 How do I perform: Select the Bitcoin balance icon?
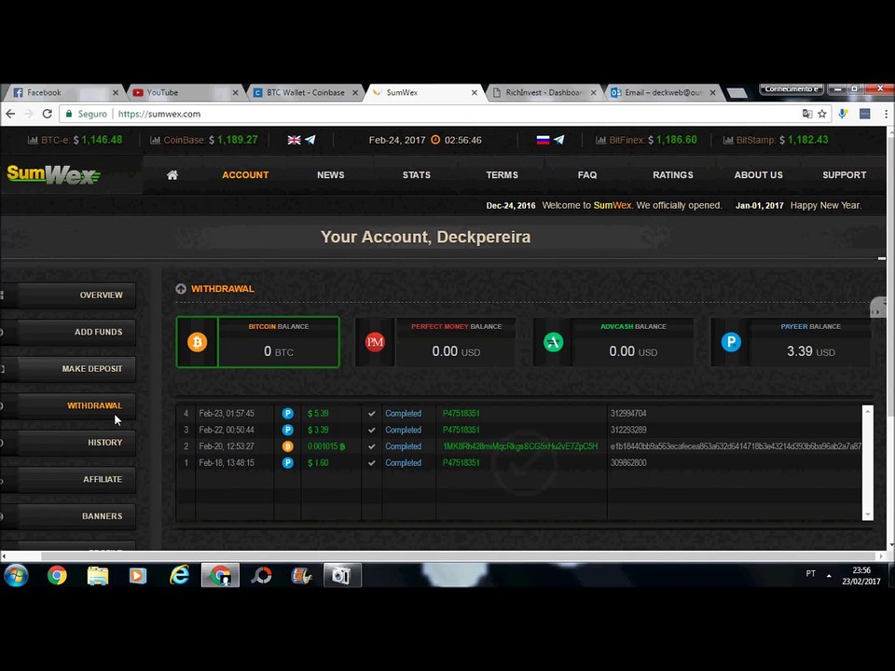click(198, 342)
